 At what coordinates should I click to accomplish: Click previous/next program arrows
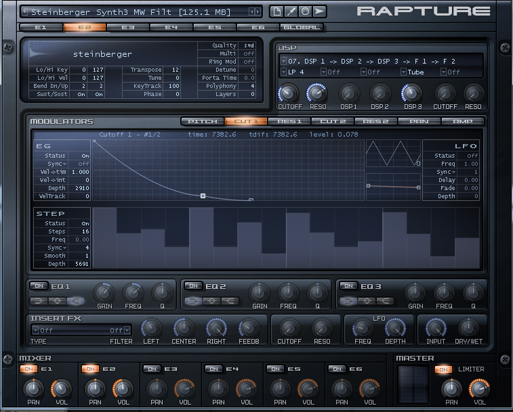tap(255, 12)
